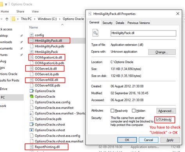Image resolution: width=185 pixels, height=152 pixels.
Task: Click the OOServerLib.pdb file icon
Action: (x=32, y=74)
